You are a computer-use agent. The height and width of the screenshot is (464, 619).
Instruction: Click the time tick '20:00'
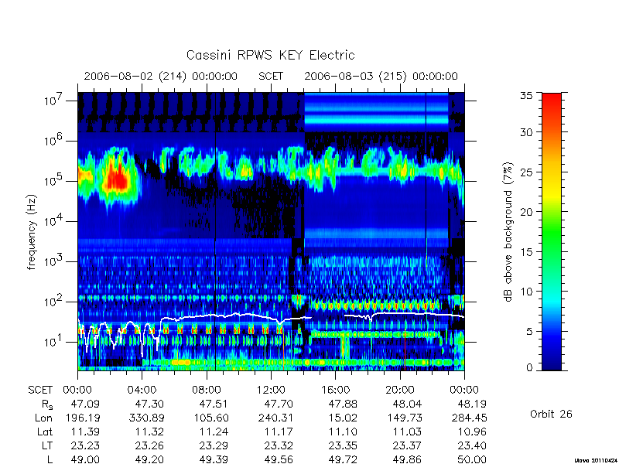(400, 391)
